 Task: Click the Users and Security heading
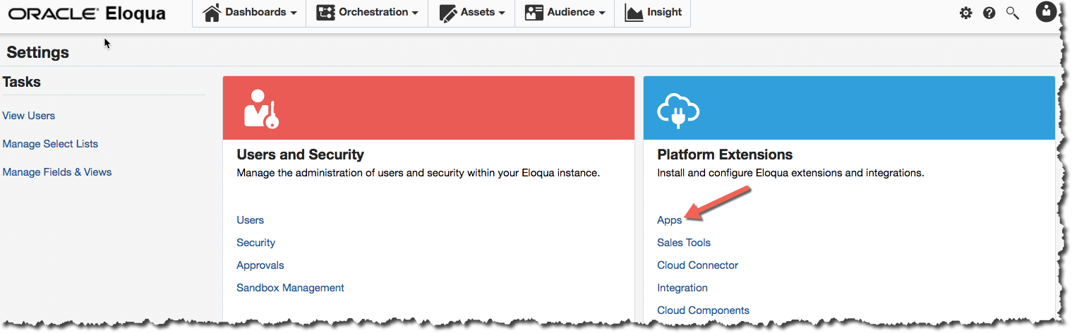coord(301,155)
